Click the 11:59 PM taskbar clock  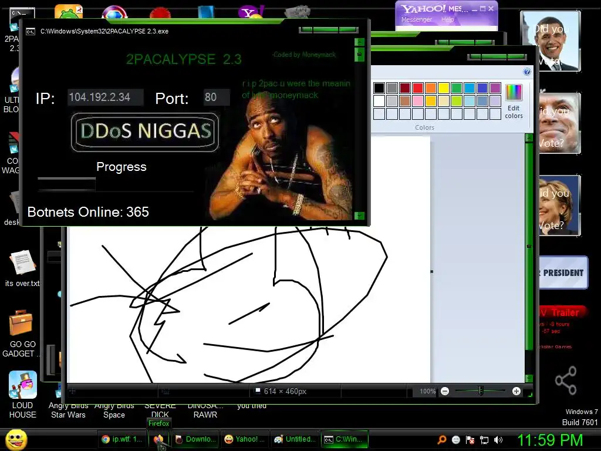click(550, 440)
